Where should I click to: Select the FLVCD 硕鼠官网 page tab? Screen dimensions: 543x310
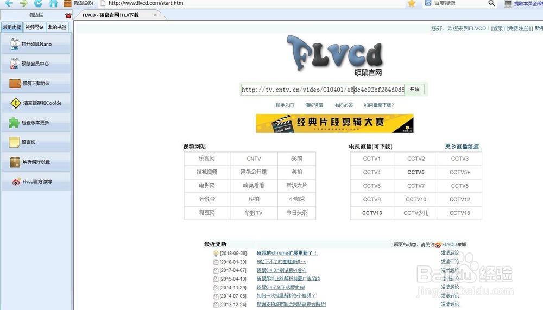tap(111, 15)
